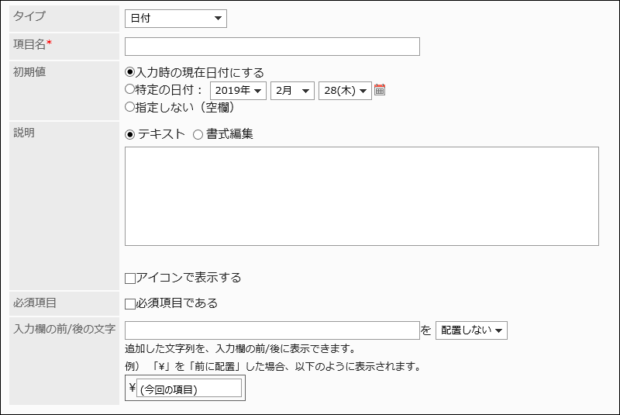Choose 書式編集 radio for 説明
This screenshot has height=415, width=620.
click(198, 134)
